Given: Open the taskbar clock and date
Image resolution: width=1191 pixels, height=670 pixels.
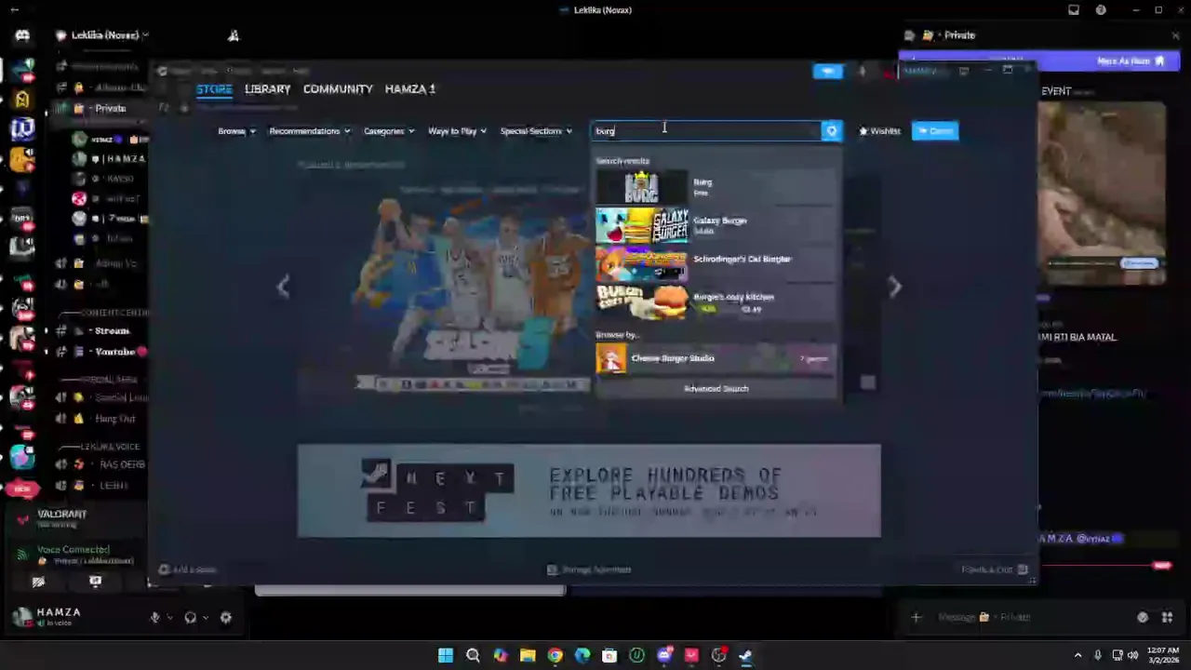Looking at the screenshot, I should coord(1162,655).
